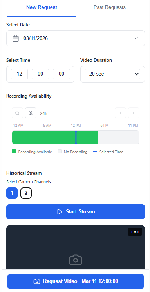Toggle camera channel 2

(26, 193)
